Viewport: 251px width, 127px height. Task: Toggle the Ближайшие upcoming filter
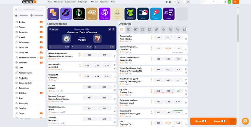tap(37, 16)
